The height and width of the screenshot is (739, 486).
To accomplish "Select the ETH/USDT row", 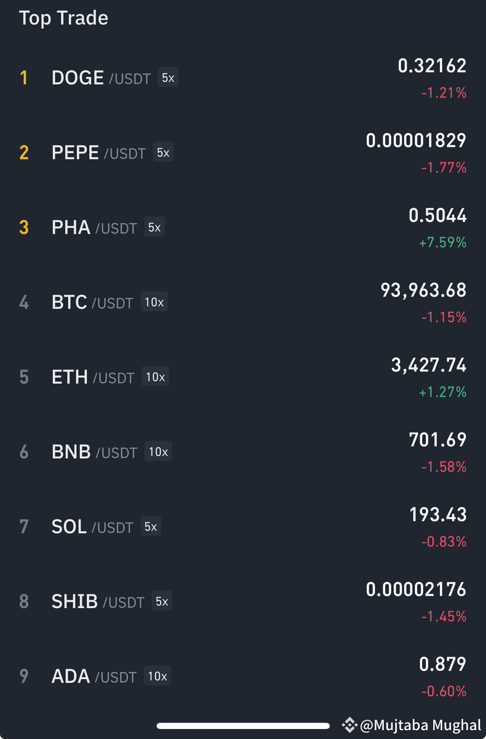I will click(243, 377).
